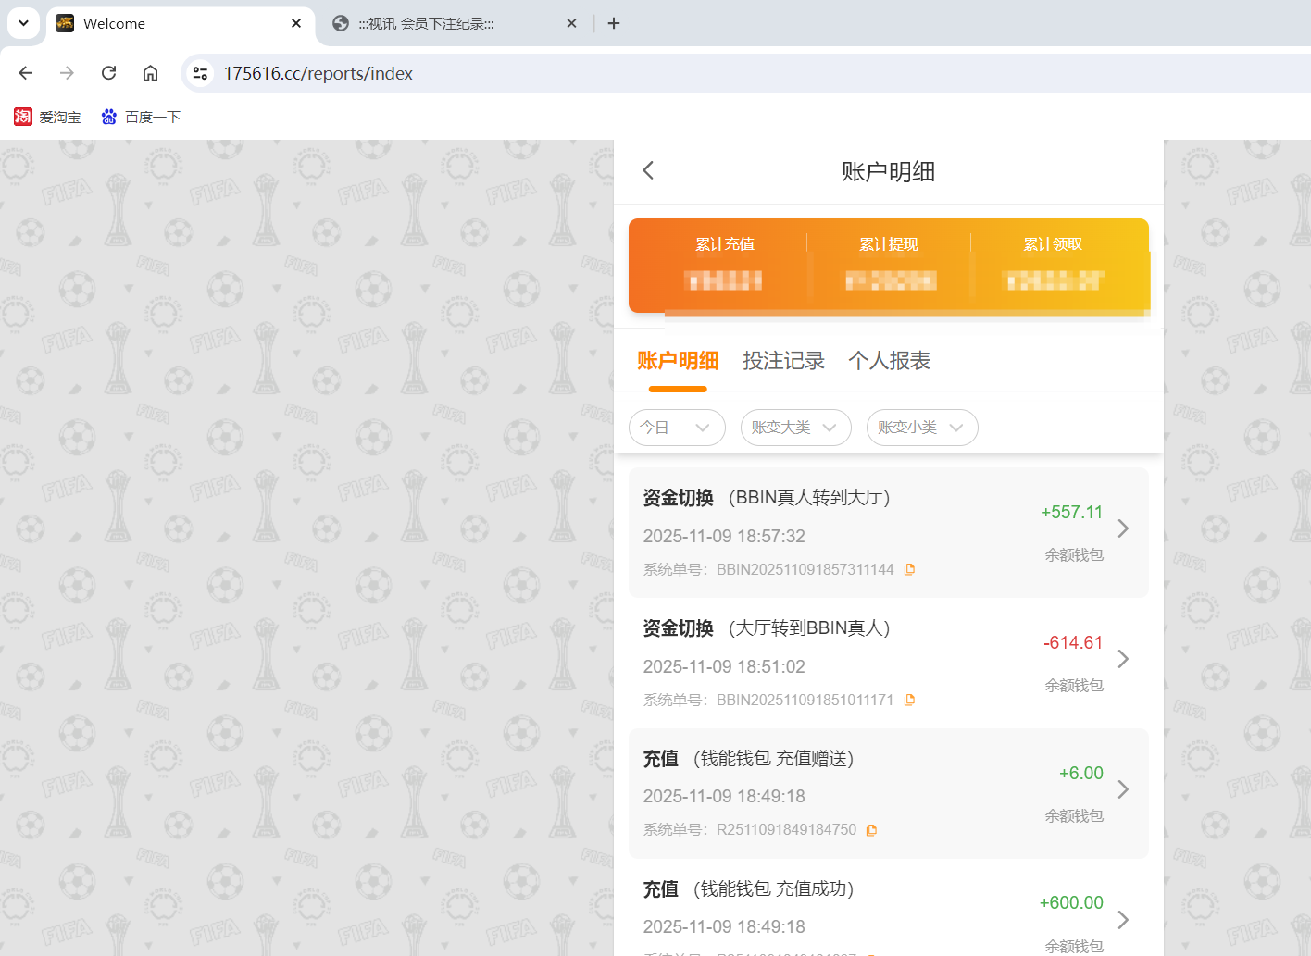Open the browser home page
1311x956 pixels.
pos(150,73)
